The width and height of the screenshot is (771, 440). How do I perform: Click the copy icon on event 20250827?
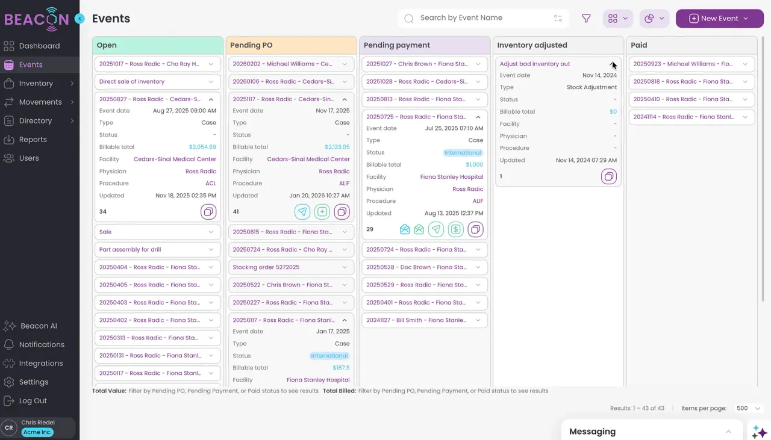point(208,212)
